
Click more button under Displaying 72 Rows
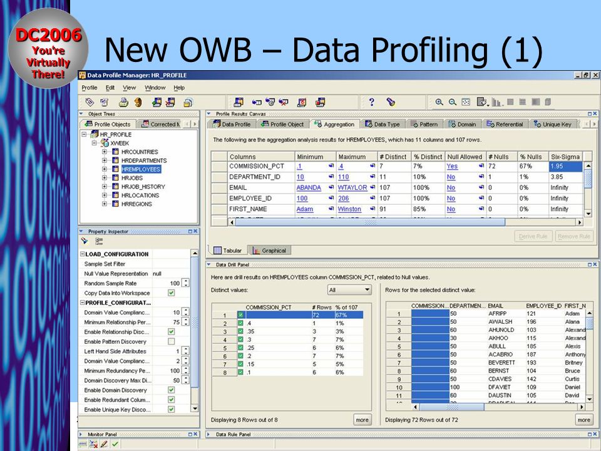(583, 420)
